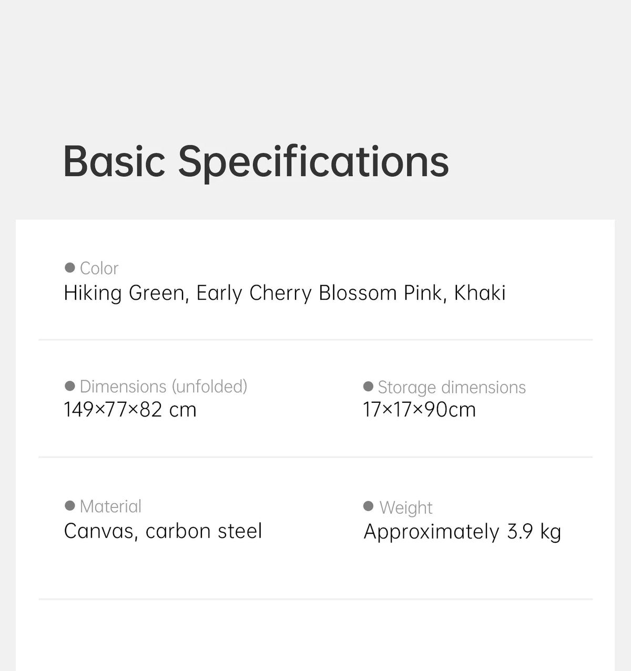This screenshot has width=631, height=671.
Task: Click the Storage dimensions label
Action: point(452,387)
